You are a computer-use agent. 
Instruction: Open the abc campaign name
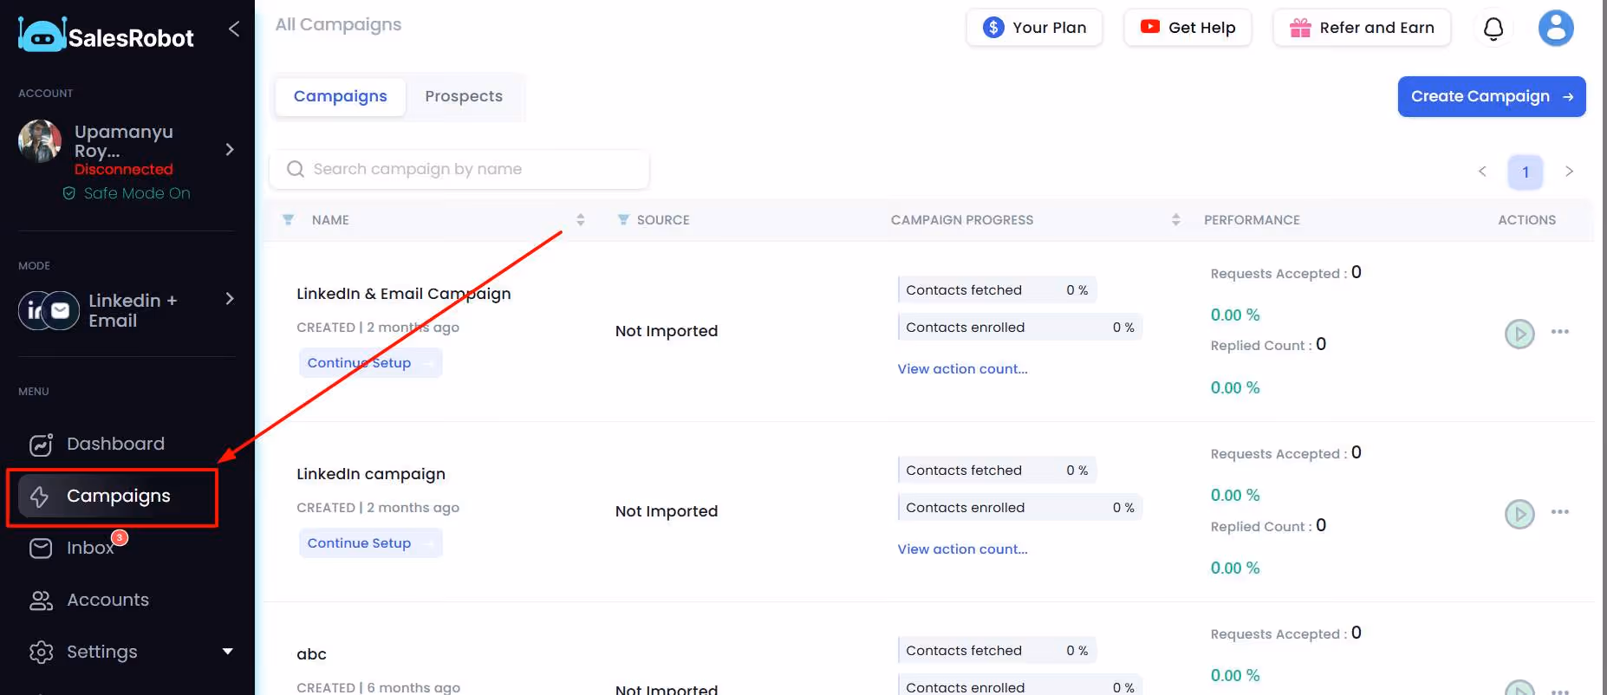(312, 654)
